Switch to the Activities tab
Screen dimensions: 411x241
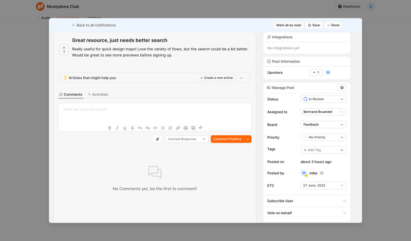(x=98, y=94)
